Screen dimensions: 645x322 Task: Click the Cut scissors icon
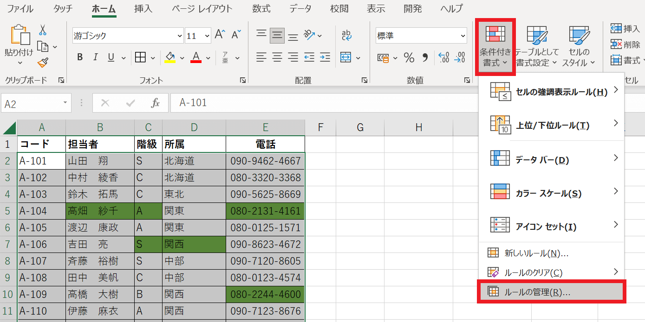pyautogui.click(x=43, y=30)
